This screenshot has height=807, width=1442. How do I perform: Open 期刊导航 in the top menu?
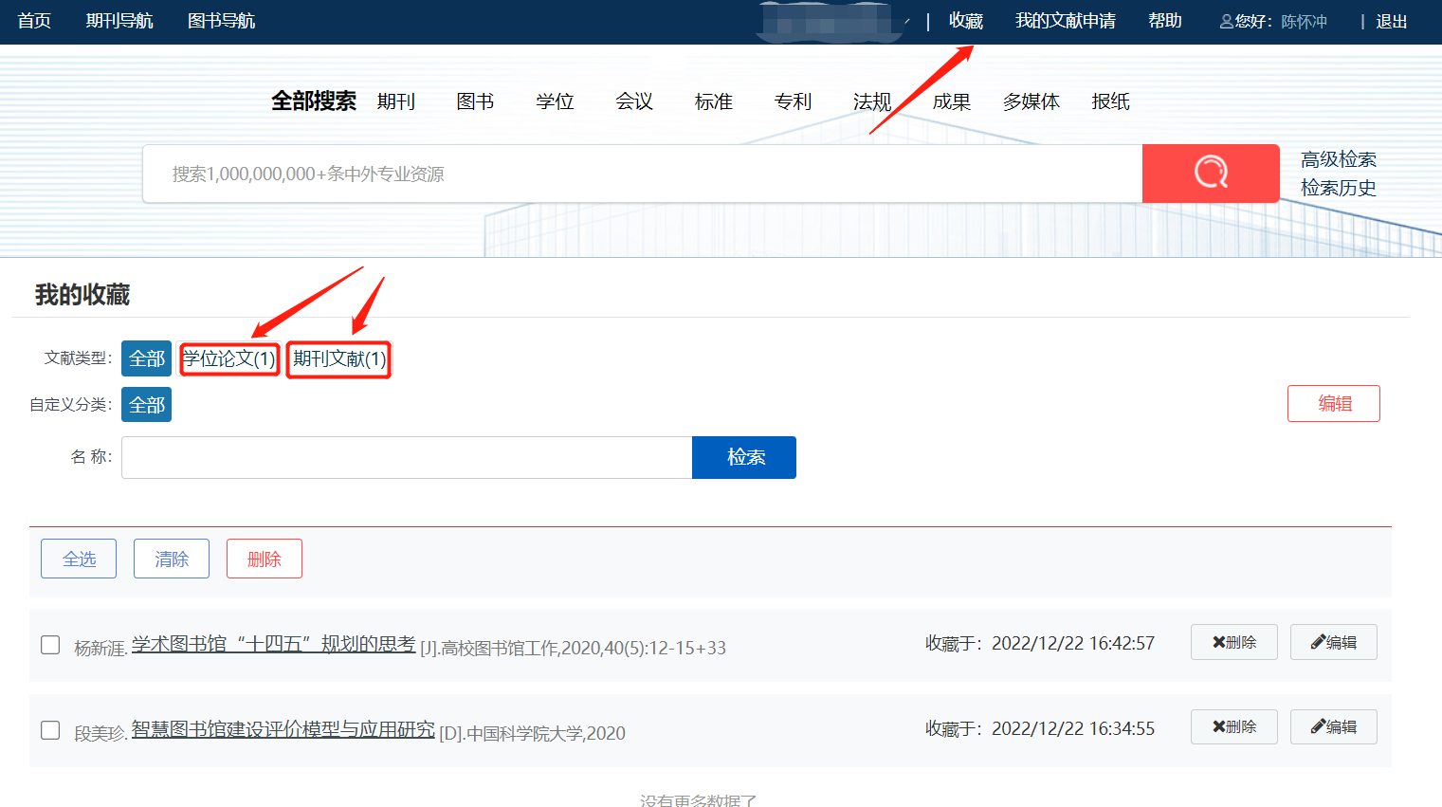tap(119, 21)
